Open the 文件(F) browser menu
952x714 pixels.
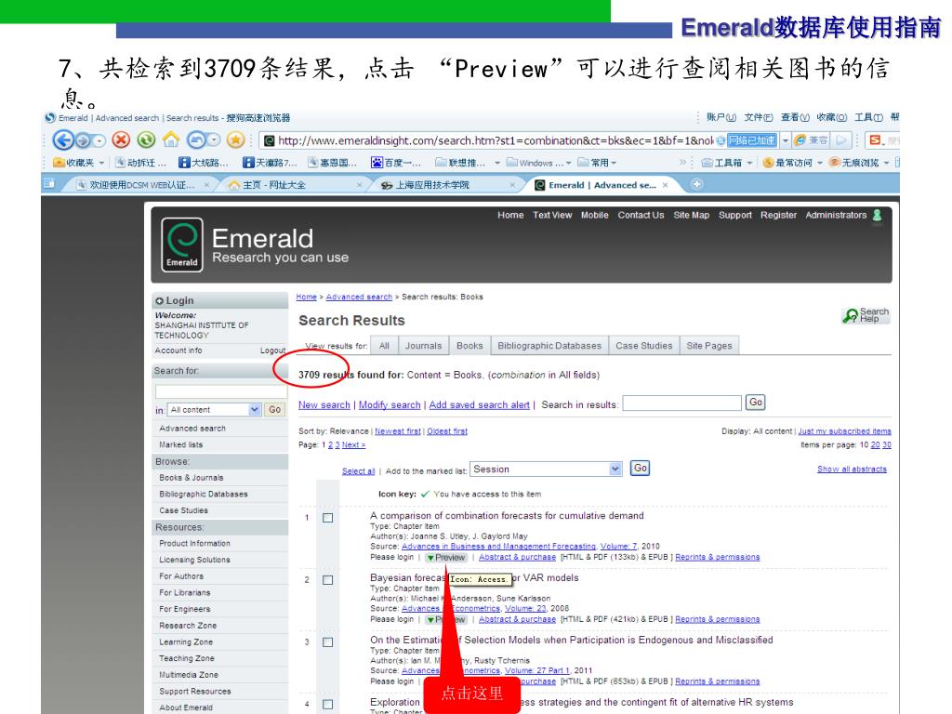[x=759, y=117]
